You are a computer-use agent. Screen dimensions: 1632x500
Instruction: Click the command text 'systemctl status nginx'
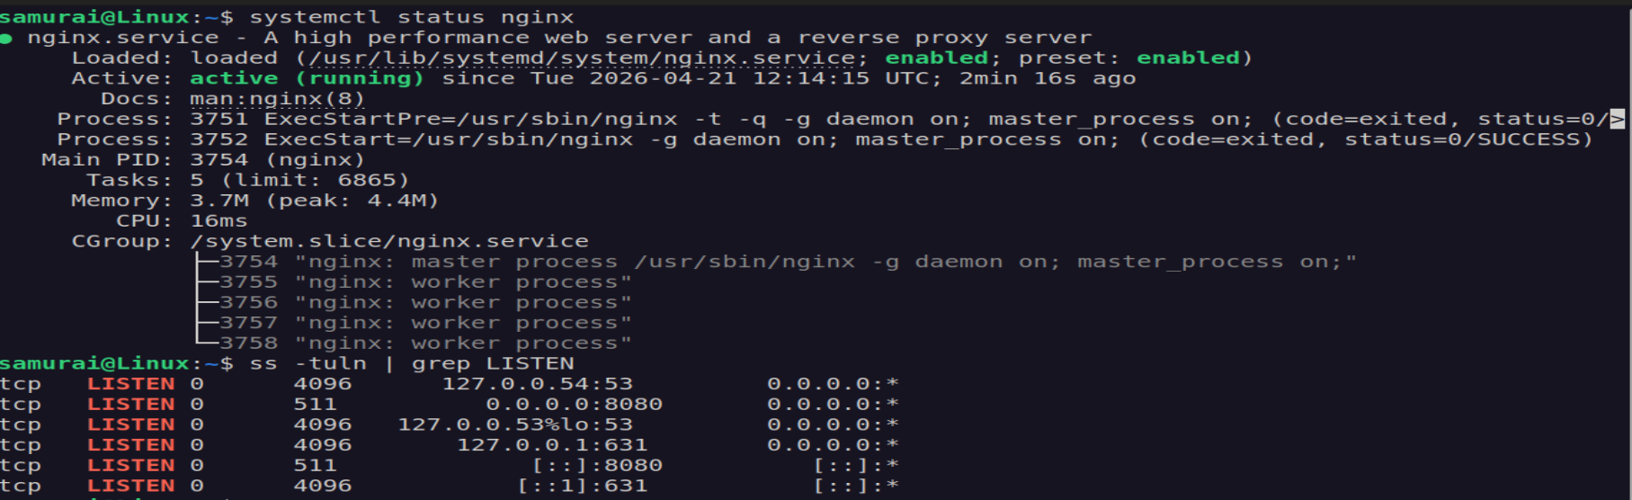coord(411,17)
